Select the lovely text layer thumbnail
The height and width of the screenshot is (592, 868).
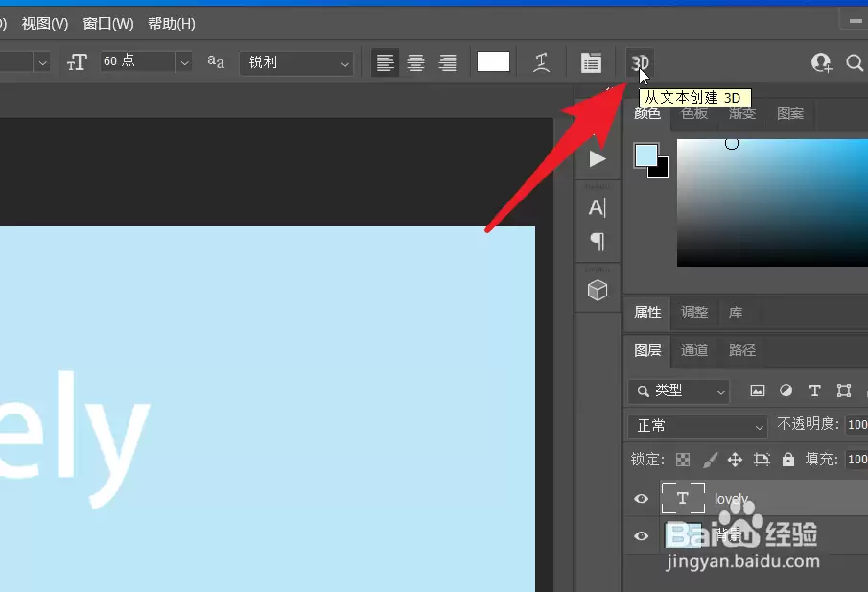coord(683,498)
